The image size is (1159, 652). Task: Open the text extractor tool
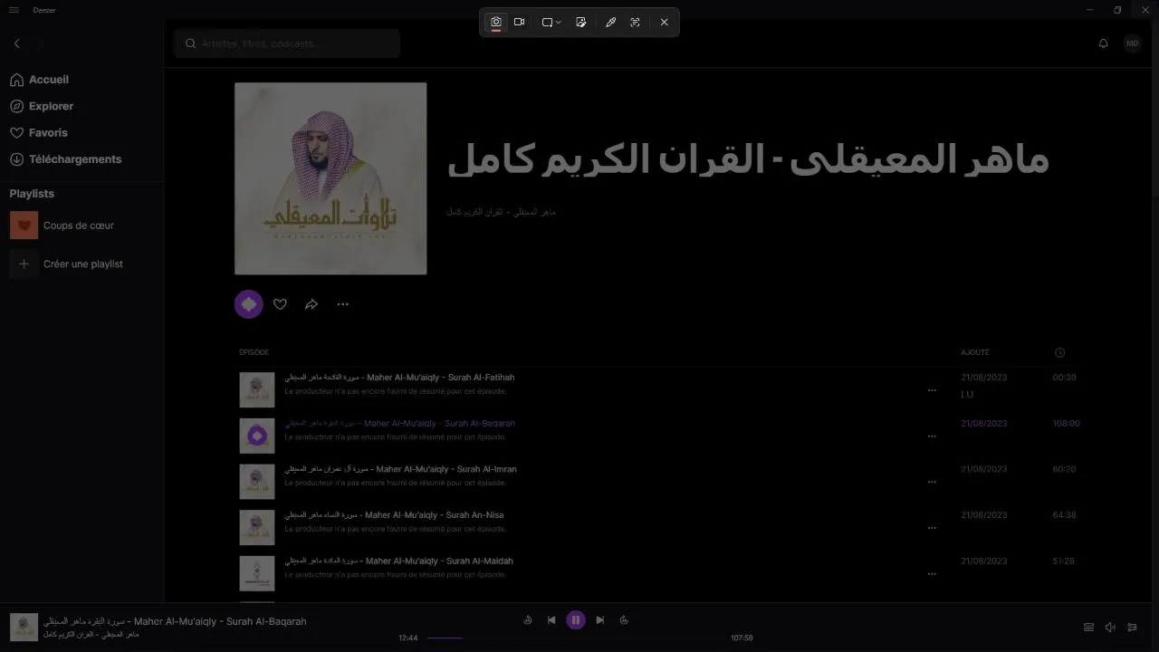click(635, 22)
